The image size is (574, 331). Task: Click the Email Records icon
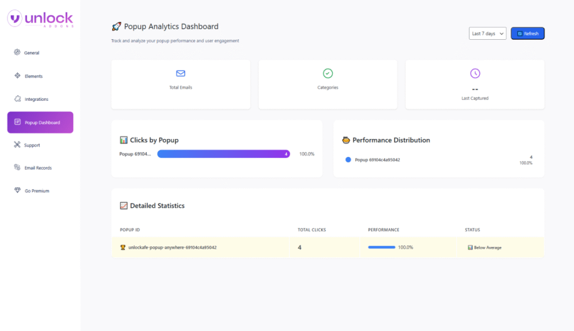click(x=17, y=167)
